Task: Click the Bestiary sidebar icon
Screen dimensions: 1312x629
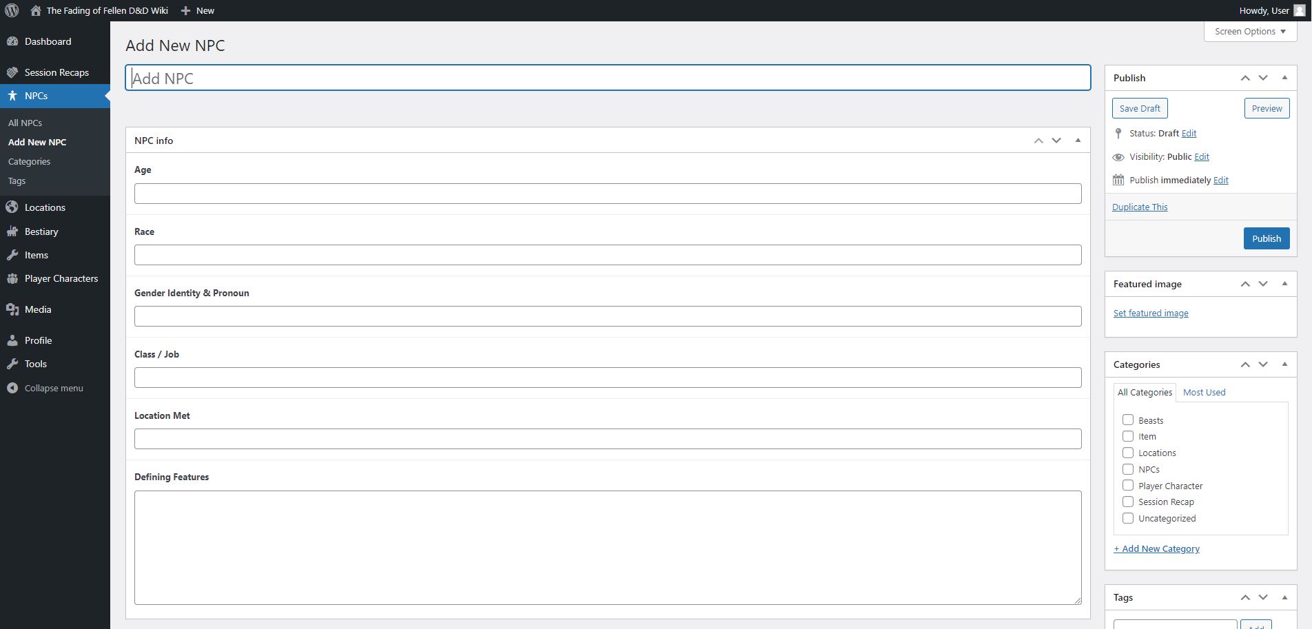Action: pos(12,231)
